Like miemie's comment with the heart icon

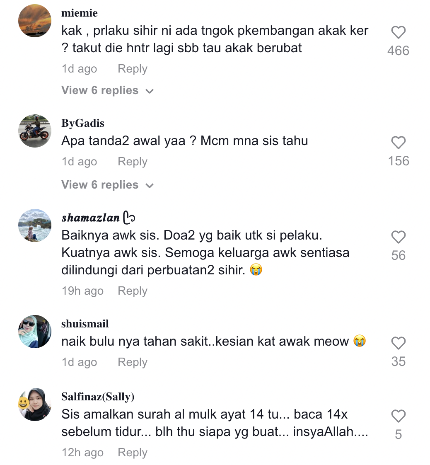point(398,32)
